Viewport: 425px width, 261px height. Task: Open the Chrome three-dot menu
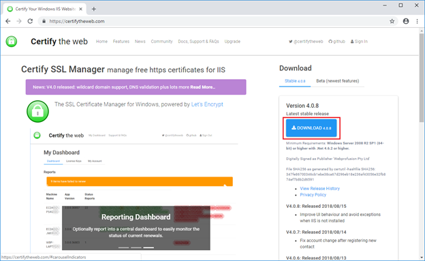point(417,21)
